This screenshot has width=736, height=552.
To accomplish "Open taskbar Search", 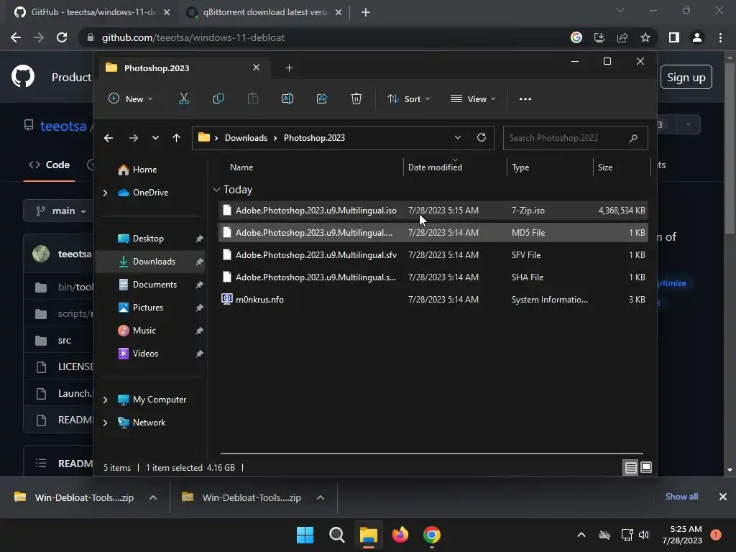I will pos(336,535).
